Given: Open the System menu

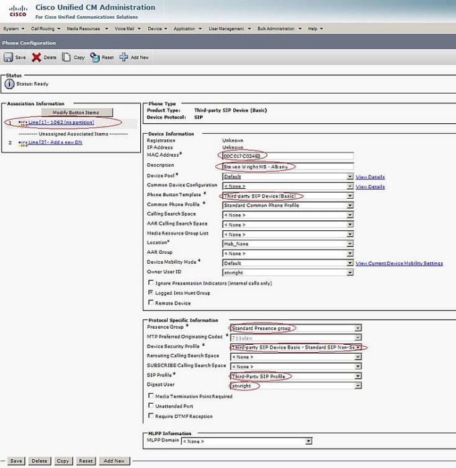Looking at the screenshot, I should click(x=14, y=29).
